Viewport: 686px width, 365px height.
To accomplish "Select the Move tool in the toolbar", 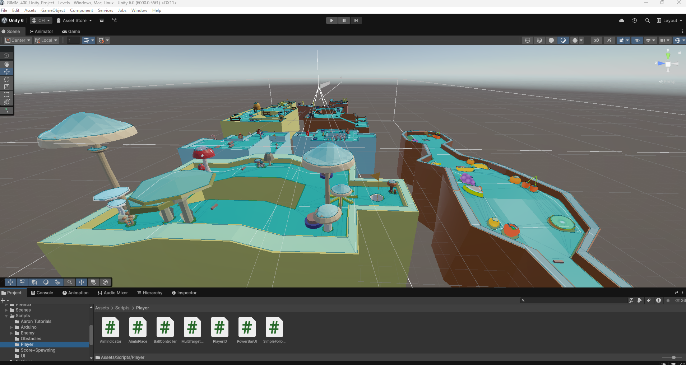I will coord(6,71).
